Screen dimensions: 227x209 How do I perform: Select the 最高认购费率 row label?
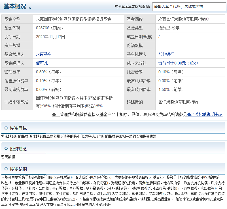click(139, 81)
